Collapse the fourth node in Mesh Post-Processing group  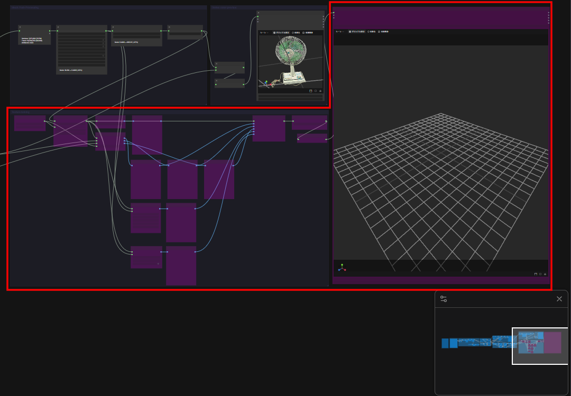click(169, 27)
